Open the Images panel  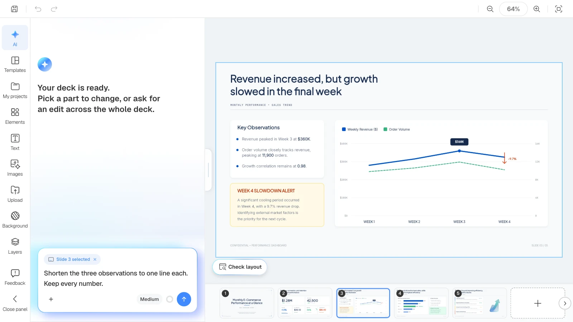15,168
